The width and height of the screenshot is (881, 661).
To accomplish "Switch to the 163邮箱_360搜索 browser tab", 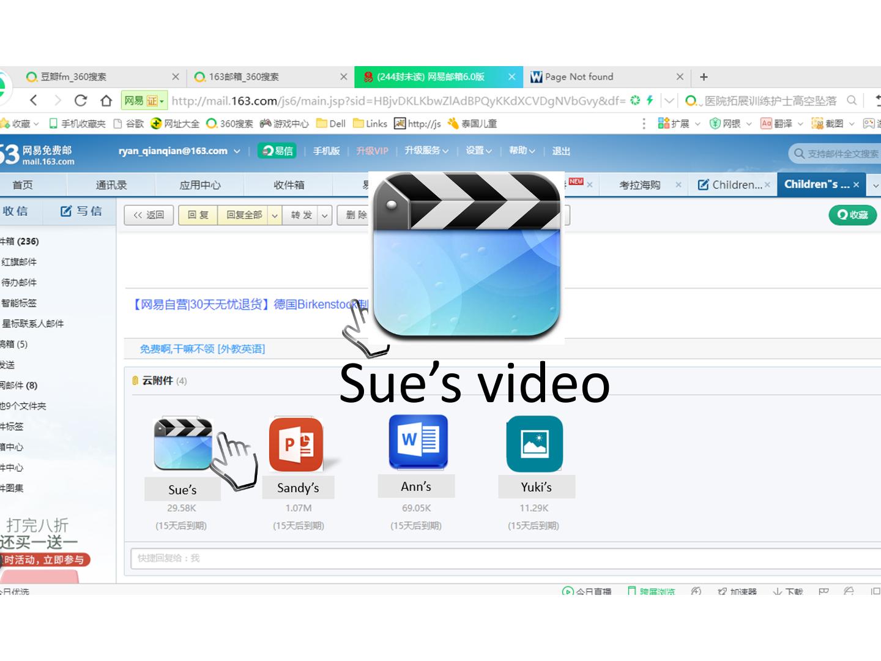I will [270, 77].
